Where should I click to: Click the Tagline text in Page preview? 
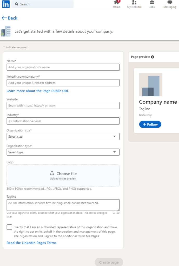[x=144, y=109]
